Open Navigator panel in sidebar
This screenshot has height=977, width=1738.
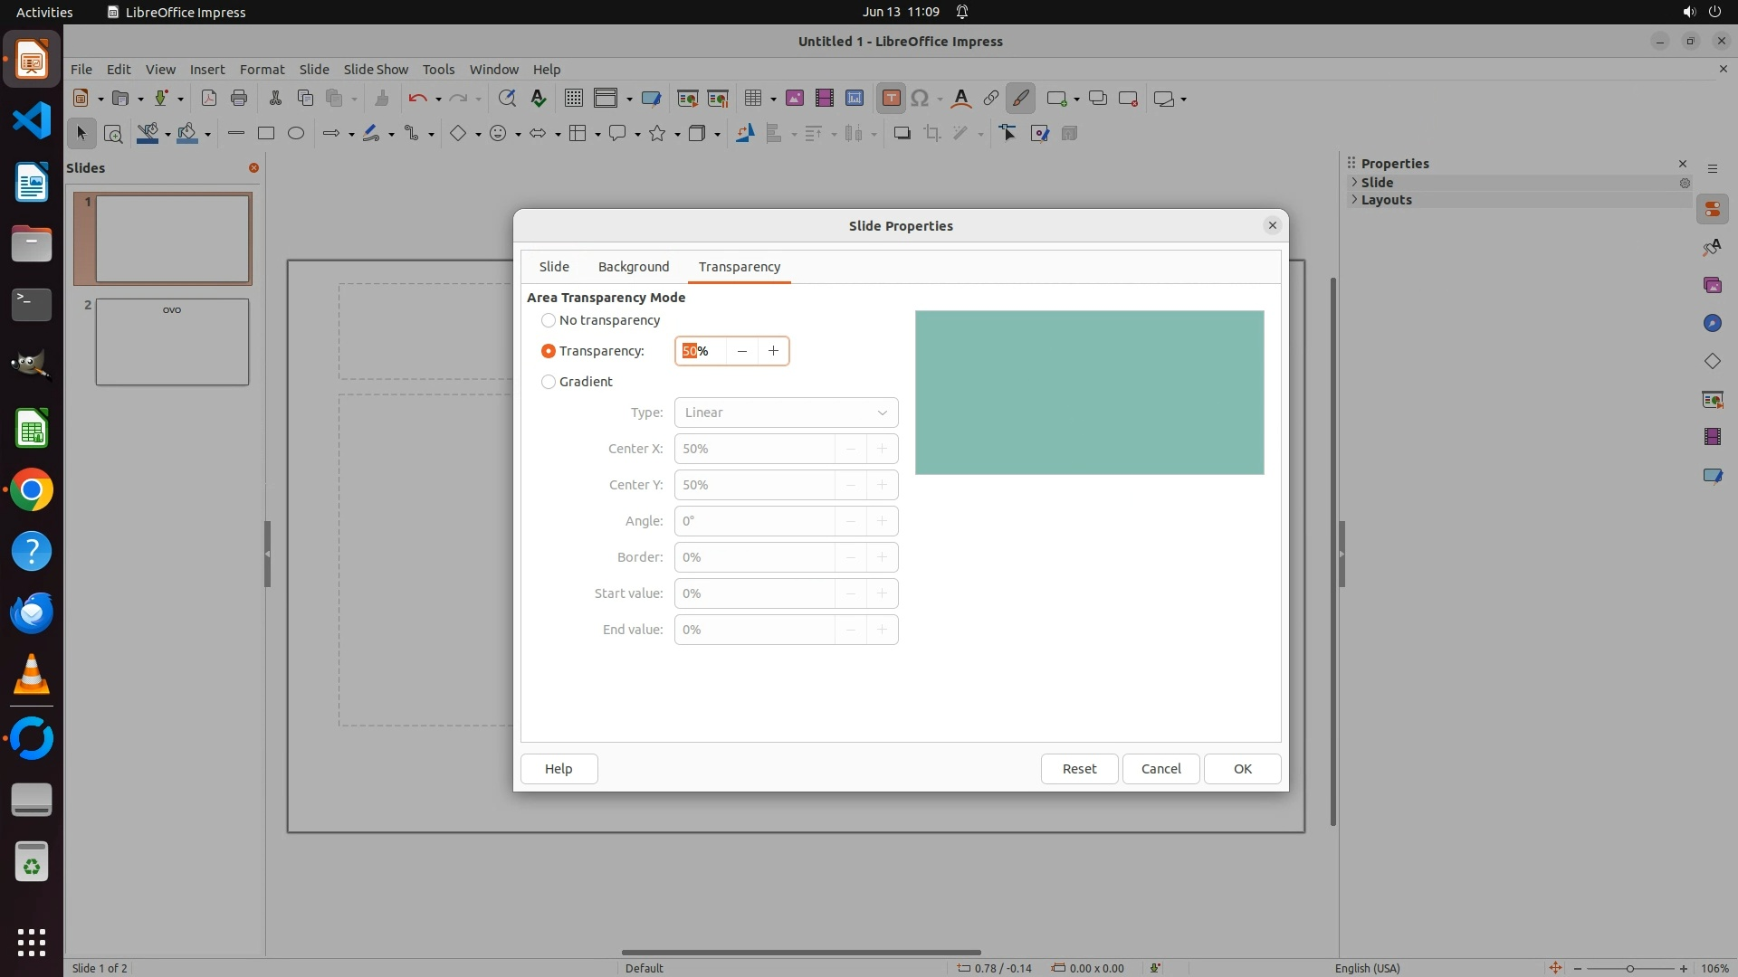click(x=1712, y=324)
